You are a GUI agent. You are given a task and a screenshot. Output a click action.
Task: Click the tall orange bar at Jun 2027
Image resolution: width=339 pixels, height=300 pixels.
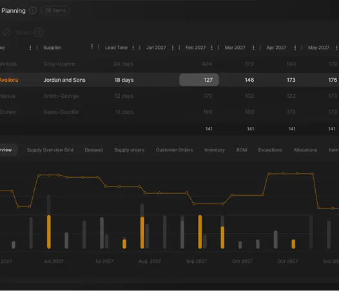pyautogui.click(x=49, y=232)
